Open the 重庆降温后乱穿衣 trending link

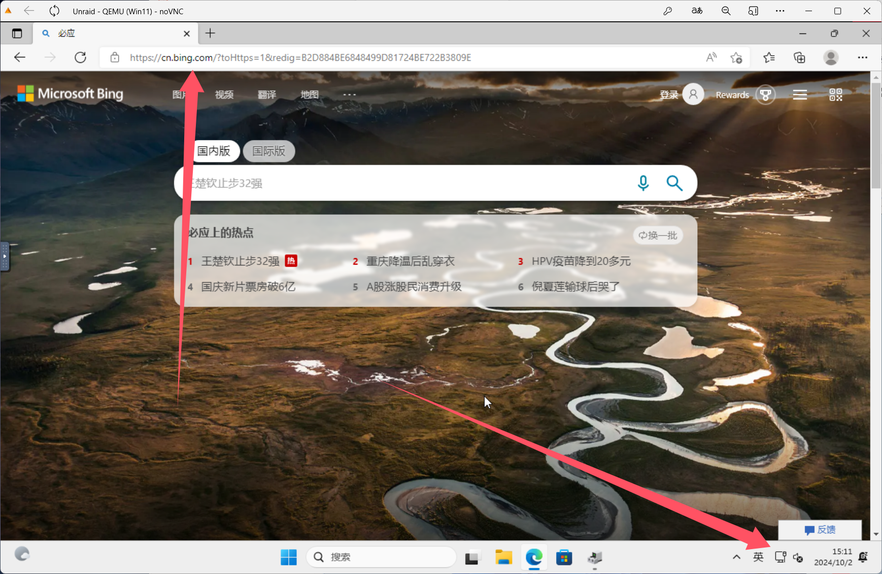pos(410,261)
